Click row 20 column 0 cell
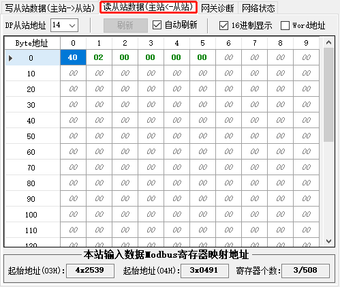The image size is (340, 287). click(73, 89)
